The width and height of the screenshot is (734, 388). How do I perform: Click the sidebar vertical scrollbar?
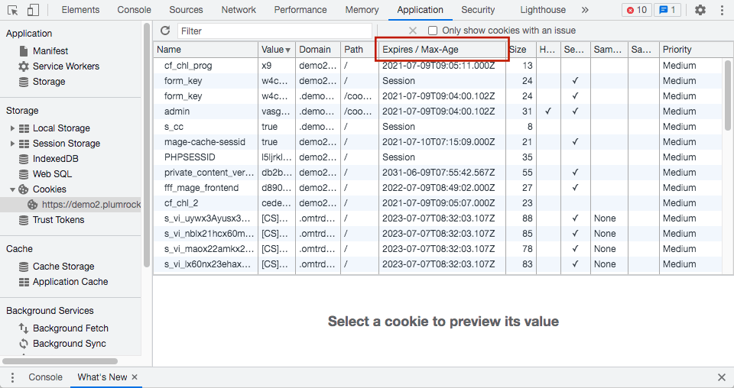click(x=147, y=145)
